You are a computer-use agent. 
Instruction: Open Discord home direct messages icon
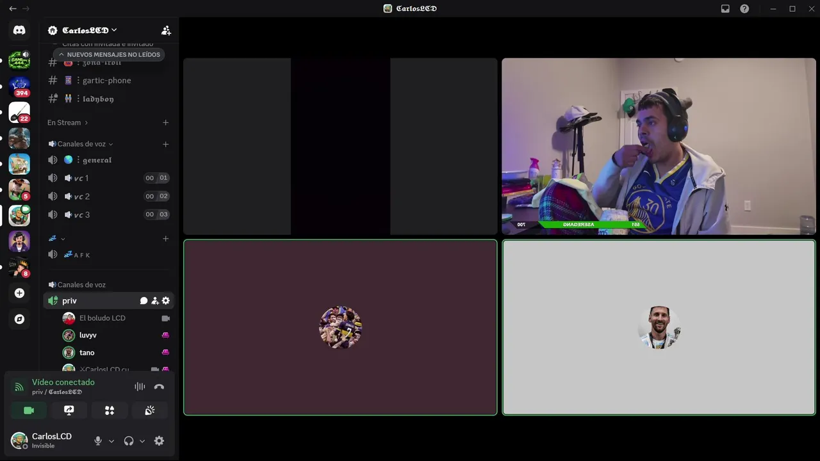(x=19, y=30)
